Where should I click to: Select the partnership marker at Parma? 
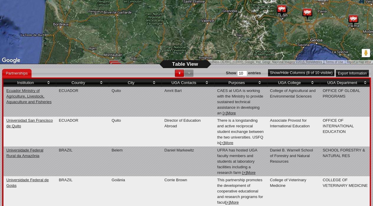[x=353, y=19]
